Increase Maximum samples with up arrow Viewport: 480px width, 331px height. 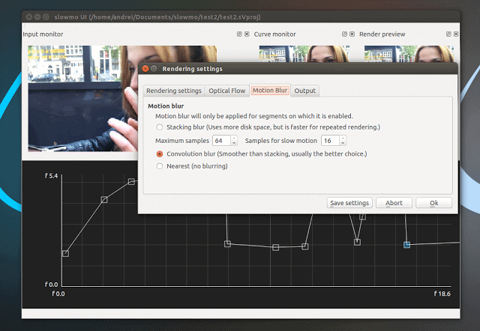tap(234, 138)
